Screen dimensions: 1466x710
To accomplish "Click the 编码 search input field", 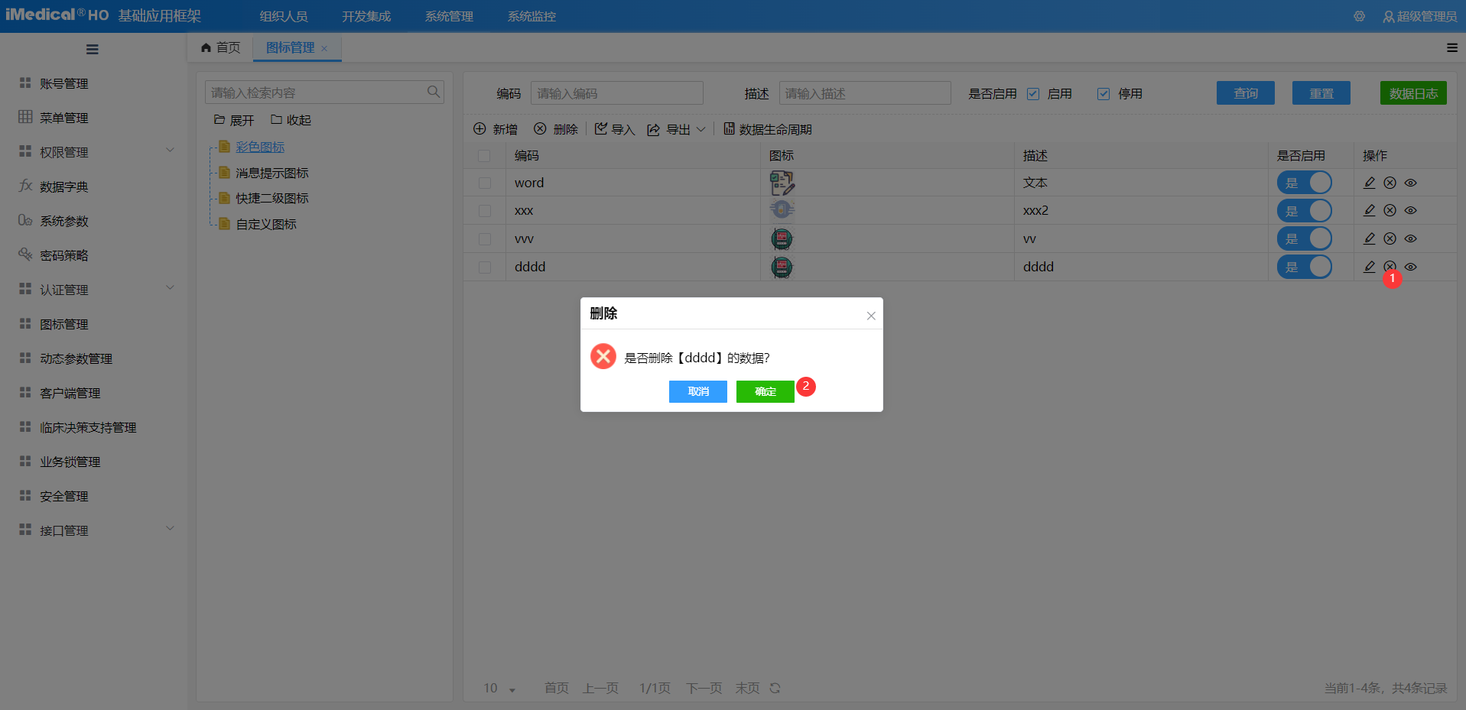I will pos(616,93).
